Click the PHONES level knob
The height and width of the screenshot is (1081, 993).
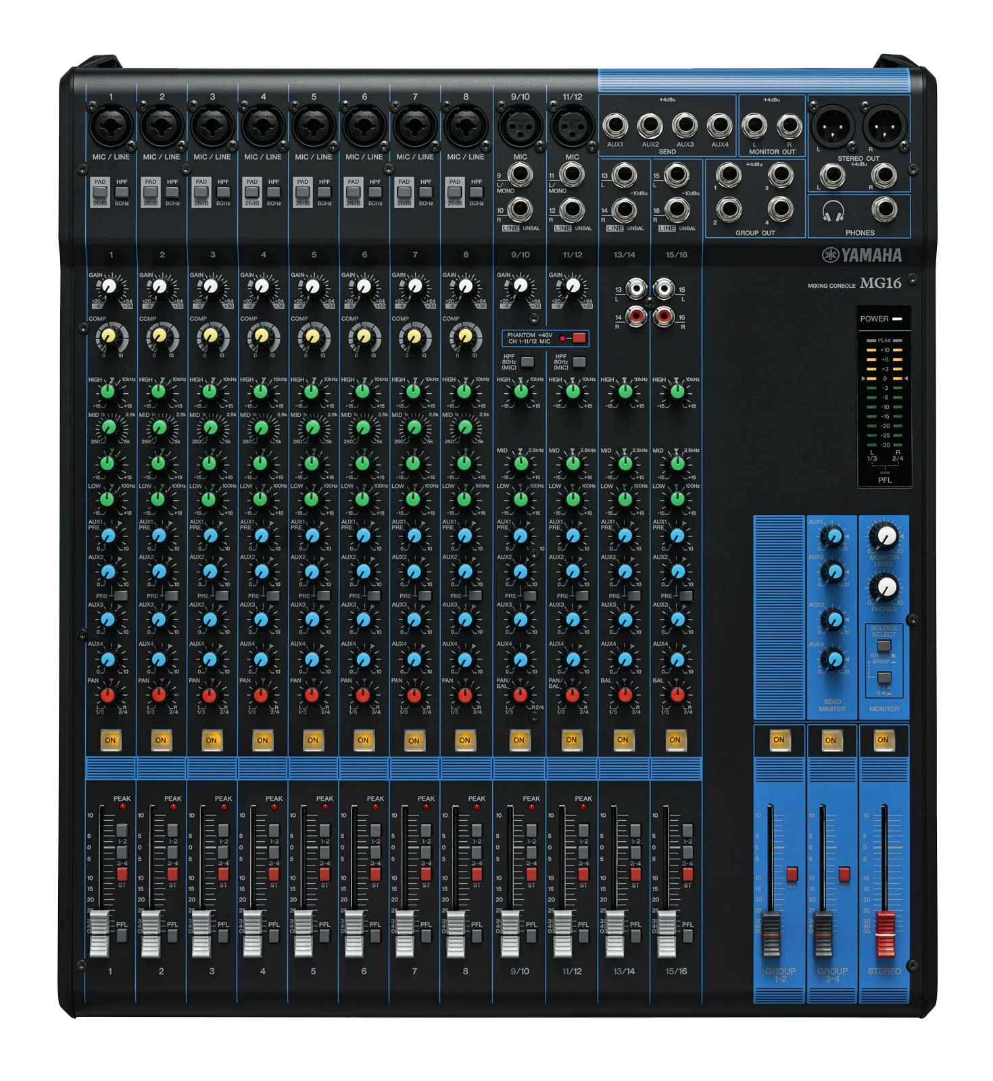click(x=883, y=588)
